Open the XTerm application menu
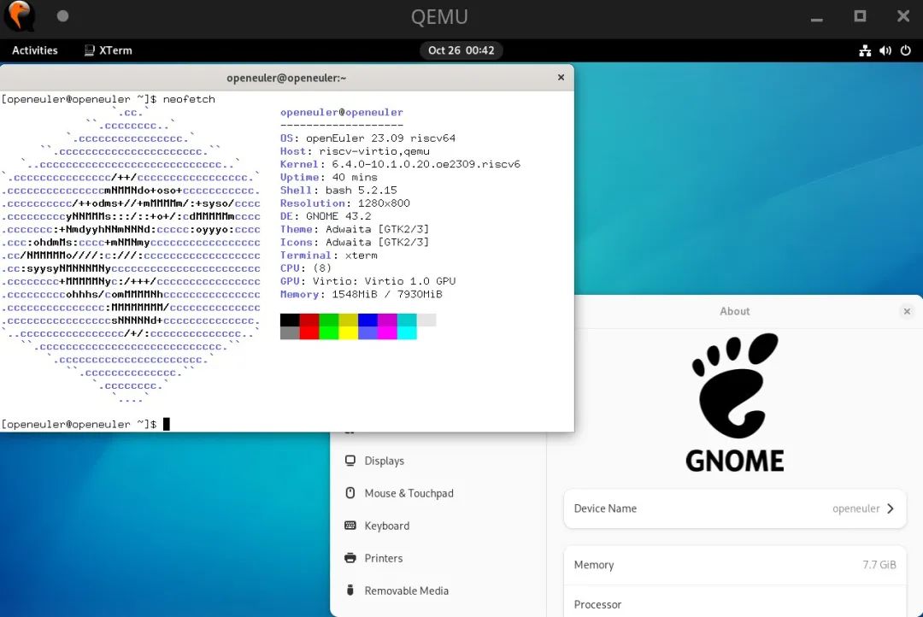 [x=108, y=50]
